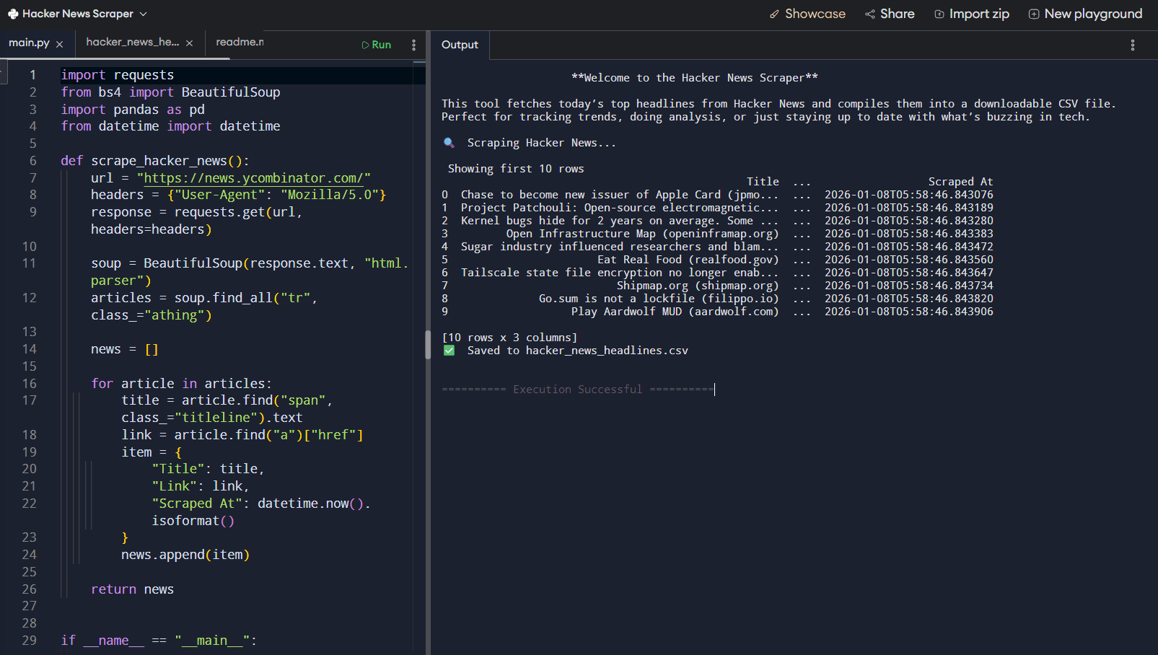Click 'Saved to hacker_news_headlines.csv' output text
This screenshot has height=655, width=1158.
[x=577, y=351]
